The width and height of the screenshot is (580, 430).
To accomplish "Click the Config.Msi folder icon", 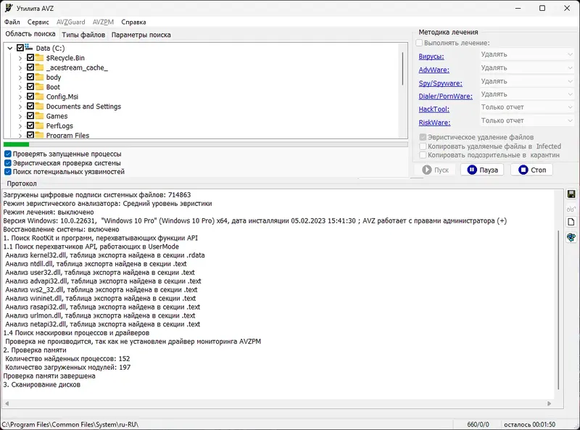I will coord(39,96).
